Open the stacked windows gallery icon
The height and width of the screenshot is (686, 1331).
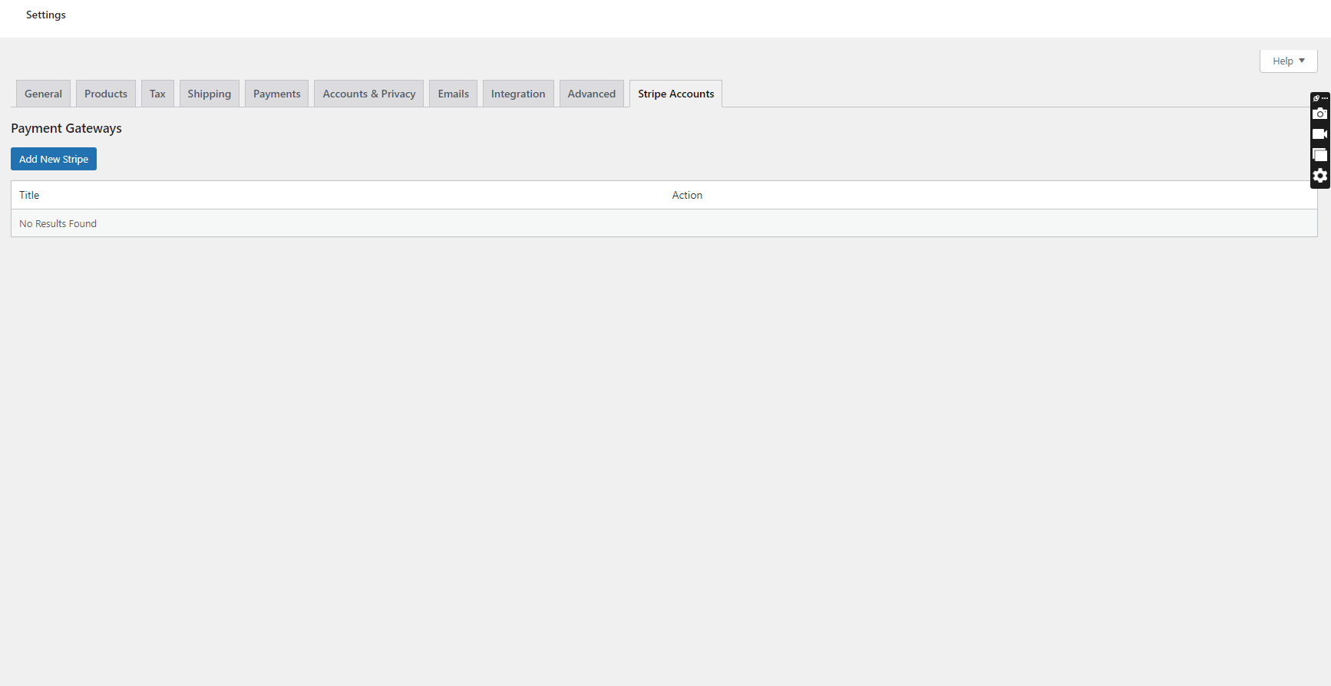click(1319, 155)
